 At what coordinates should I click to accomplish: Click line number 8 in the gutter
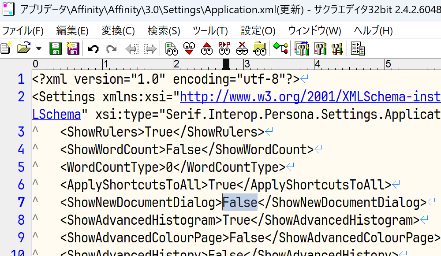(21, 220)
